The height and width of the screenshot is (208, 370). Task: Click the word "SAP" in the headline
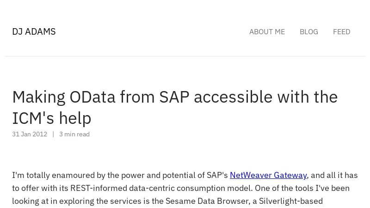[x=174, y=97]
